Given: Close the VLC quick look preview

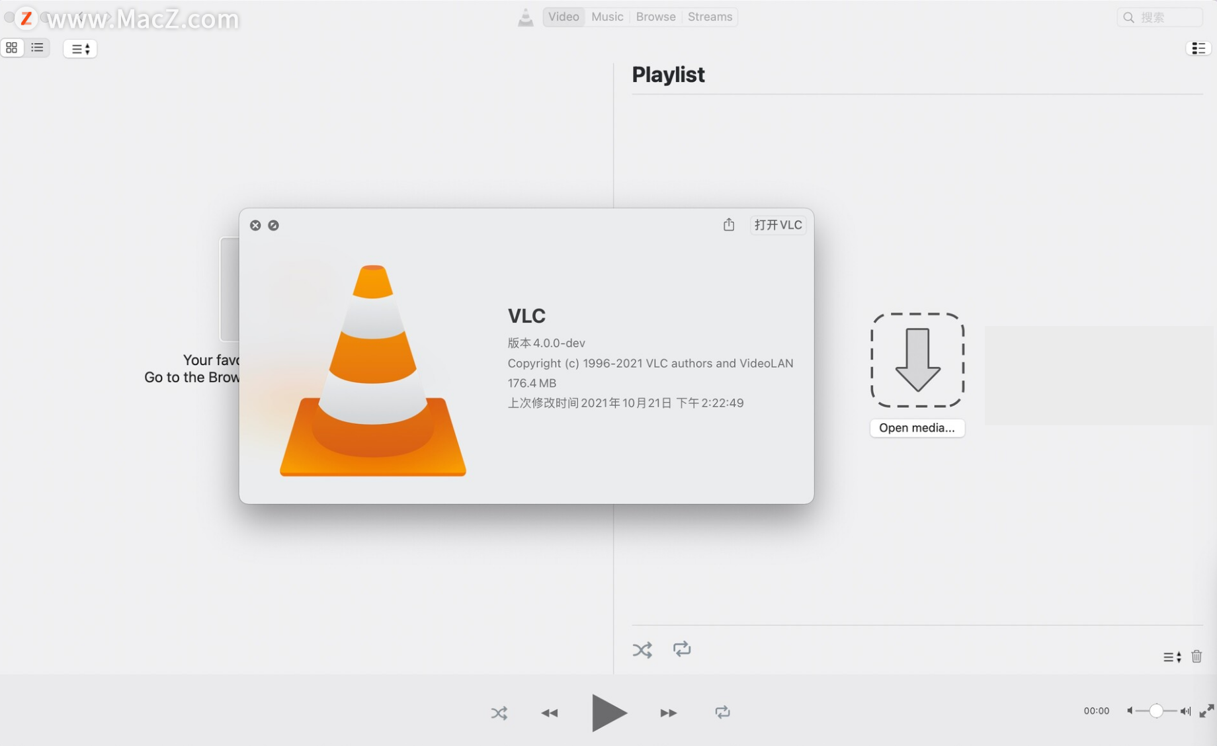Looking at the screenshot, I should [x=255, y=226].
